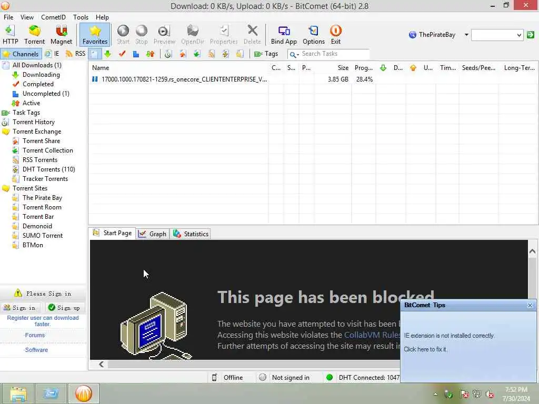Open the search combo box beside ThePirateBay
The height and width of the screenshot is (404, 539).
pyautogui.click(x=497, y=35)
